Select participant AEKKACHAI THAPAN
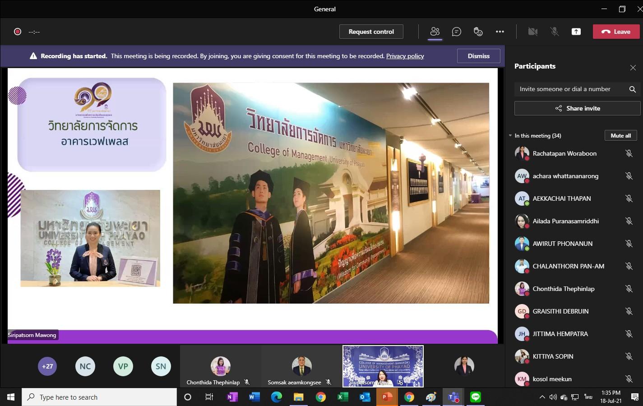The height and width of the screenshot is (406, 643). (x=574, y=198)
